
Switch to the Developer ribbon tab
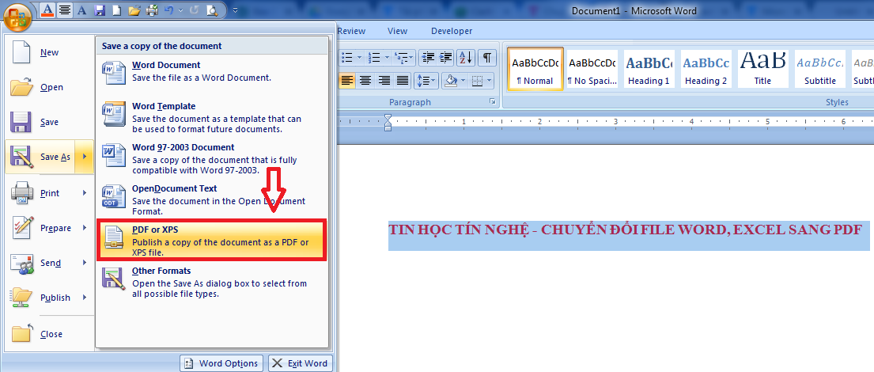click(x=452, y=31)
